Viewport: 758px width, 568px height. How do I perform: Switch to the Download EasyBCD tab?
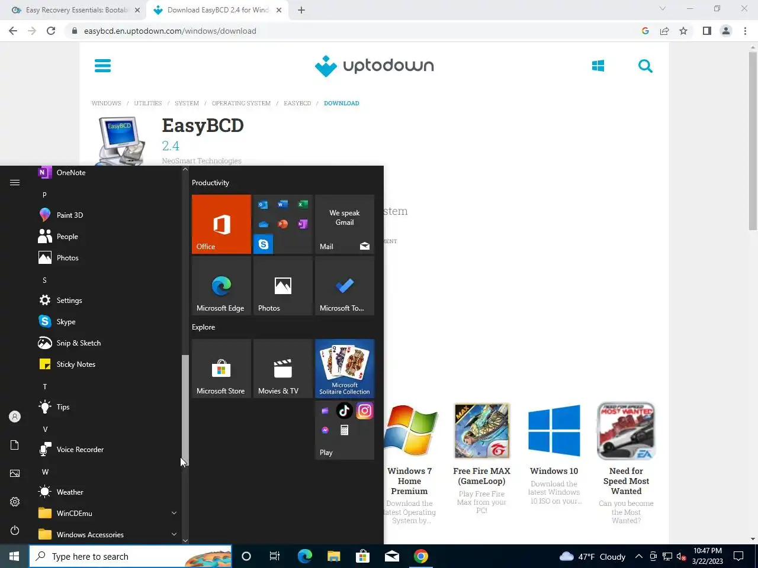point(216,10)
